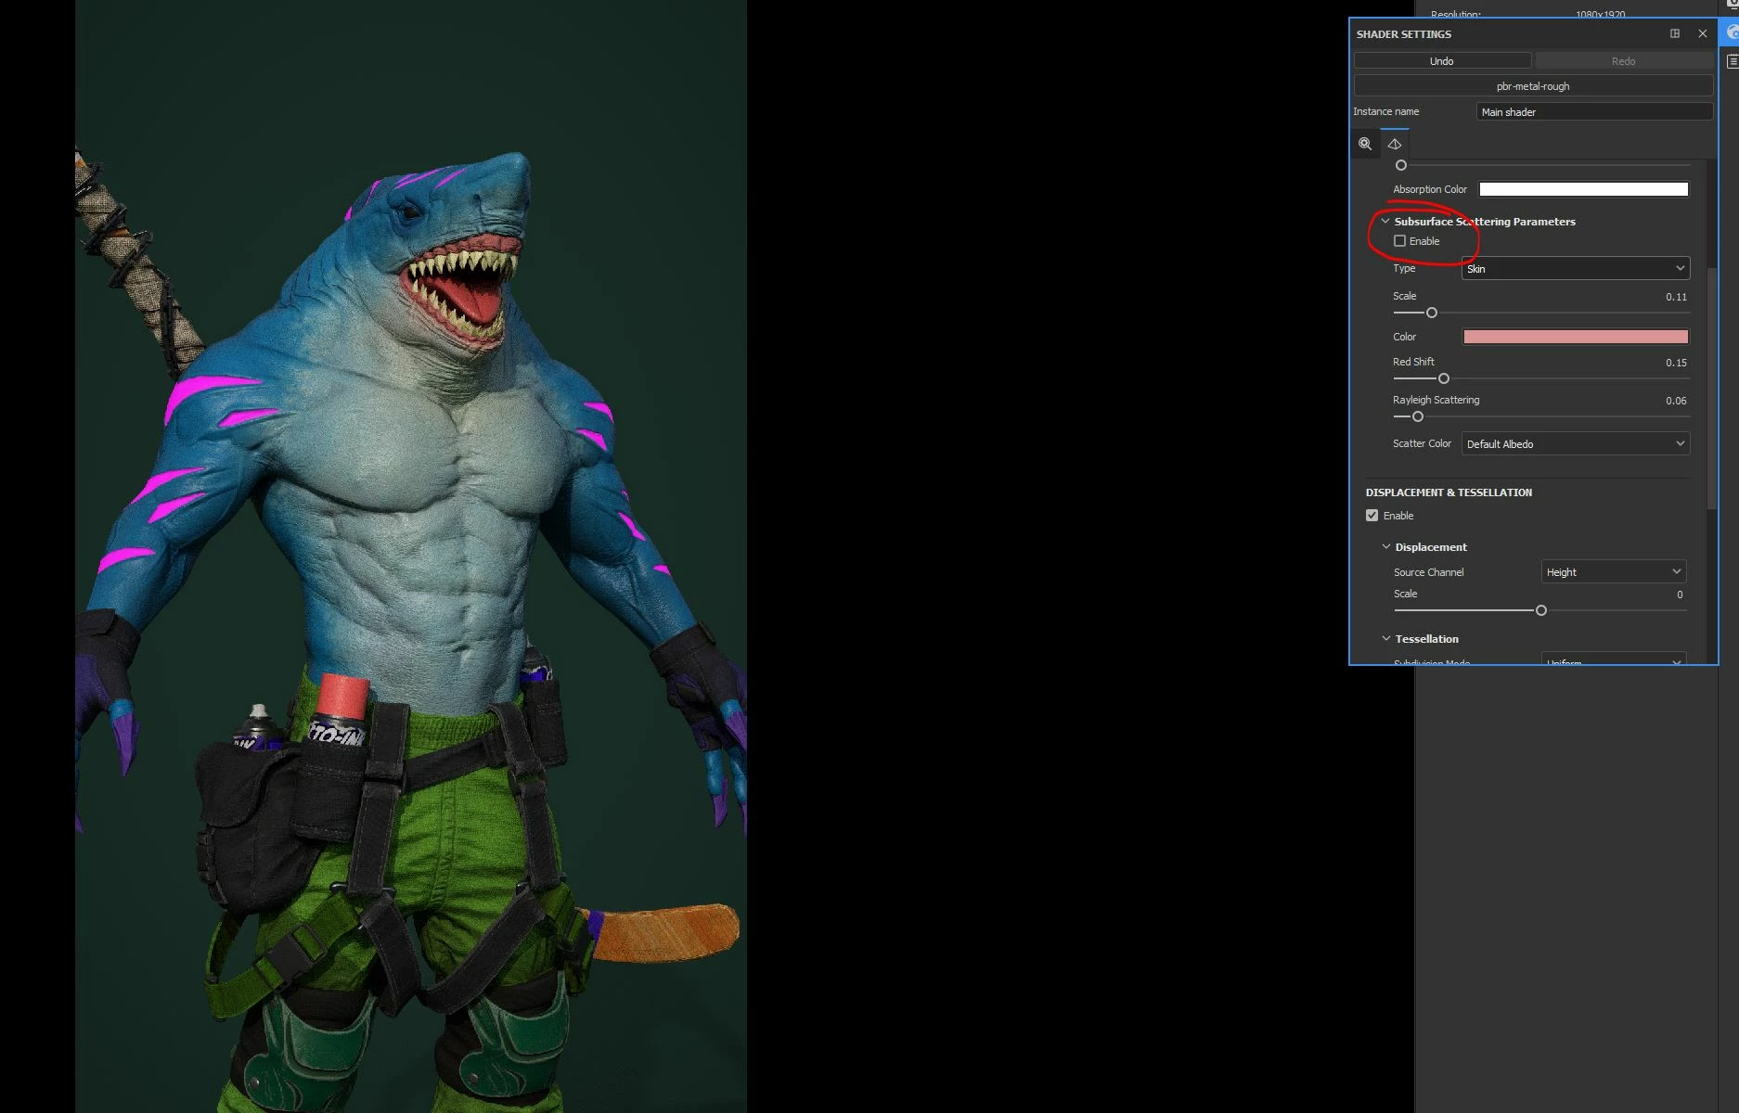Open the Shader Settings sidebar icon
The width and height of the screenshot is (1739, 1113).
click(1731, 32)
